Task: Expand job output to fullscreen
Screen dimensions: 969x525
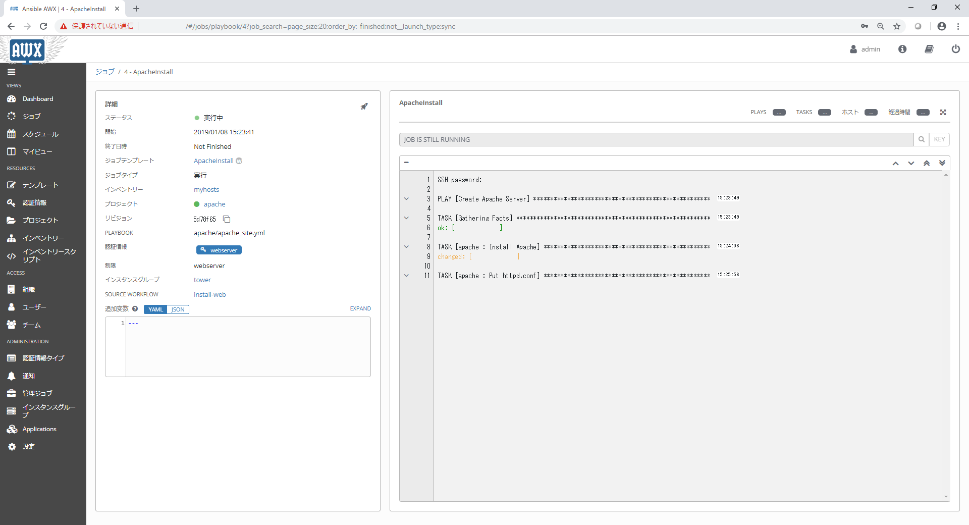Action: [x=943, y=113]
